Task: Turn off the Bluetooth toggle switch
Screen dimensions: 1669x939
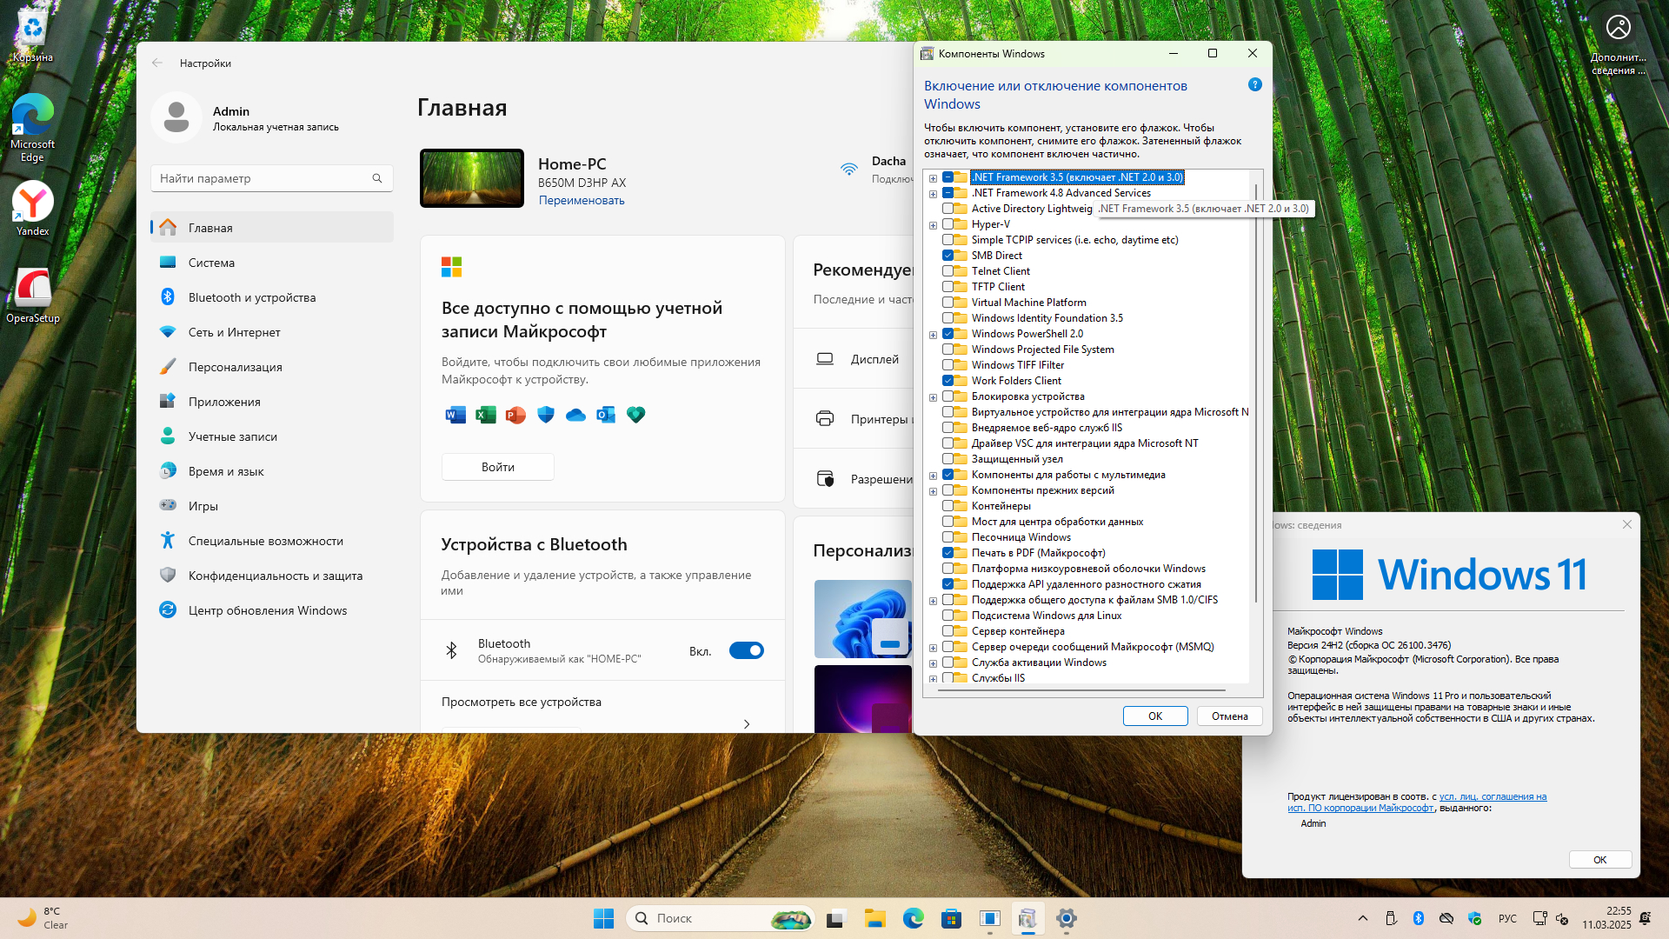Action: pos(746,650)
